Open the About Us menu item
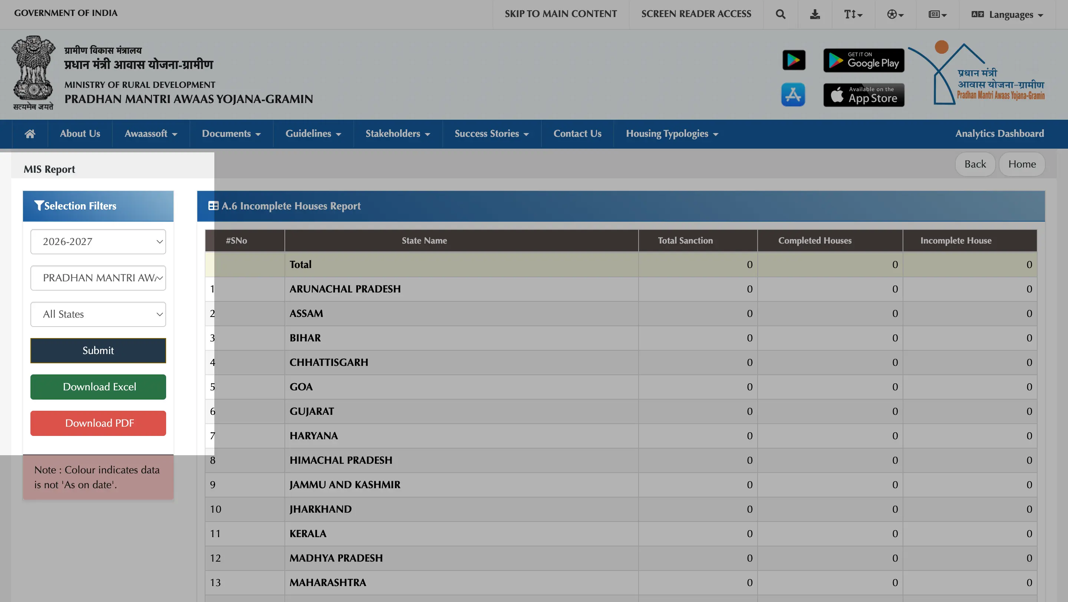The width and height of the screenshot is (1068, 602). 80,134
